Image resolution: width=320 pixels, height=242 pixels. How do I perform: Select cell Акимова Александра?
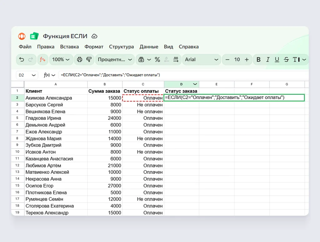(56, 98)
